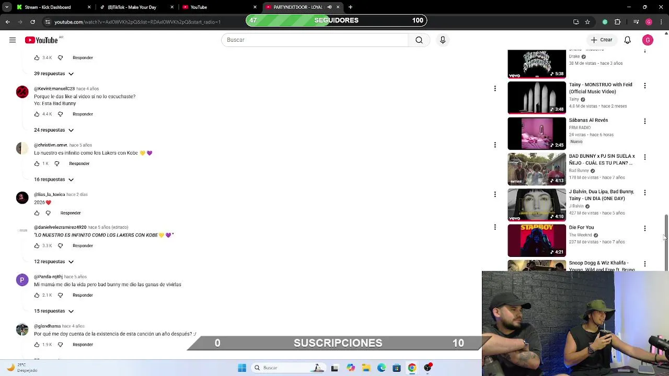This screenshot has height=376, width=669.
Task: Open options menu for @christivn.omvr comment
Action: (x=495, y=145)
